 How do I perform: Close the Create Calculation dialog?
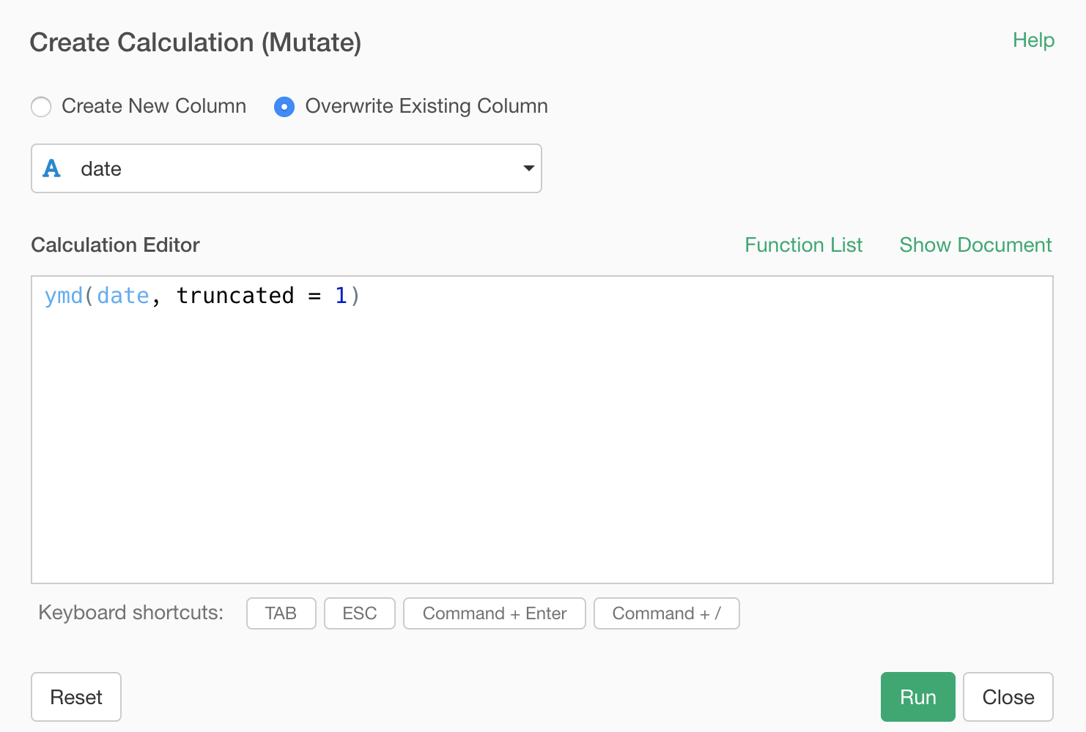click(1008, 697)
